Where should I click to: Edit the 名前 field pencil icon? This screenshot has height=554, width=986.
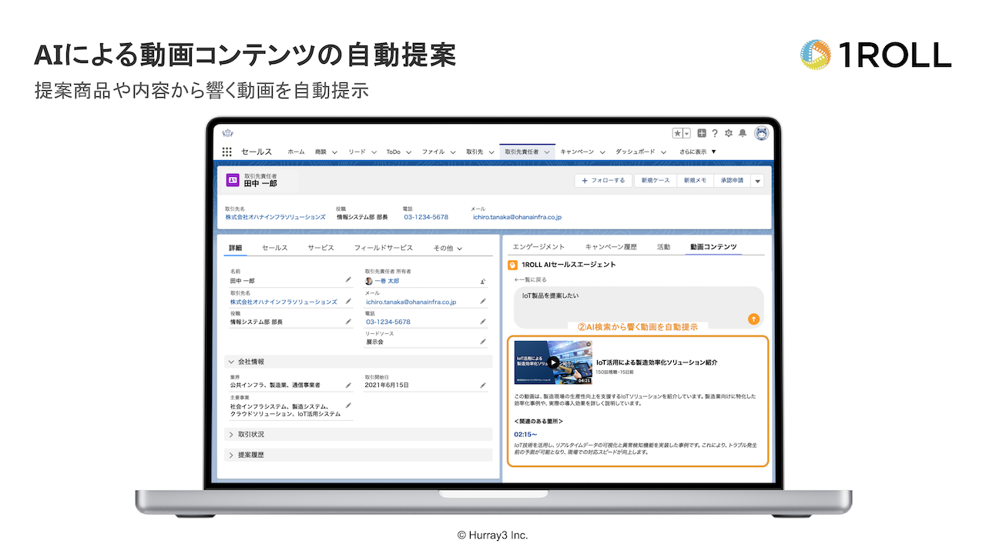click(348, 281)
